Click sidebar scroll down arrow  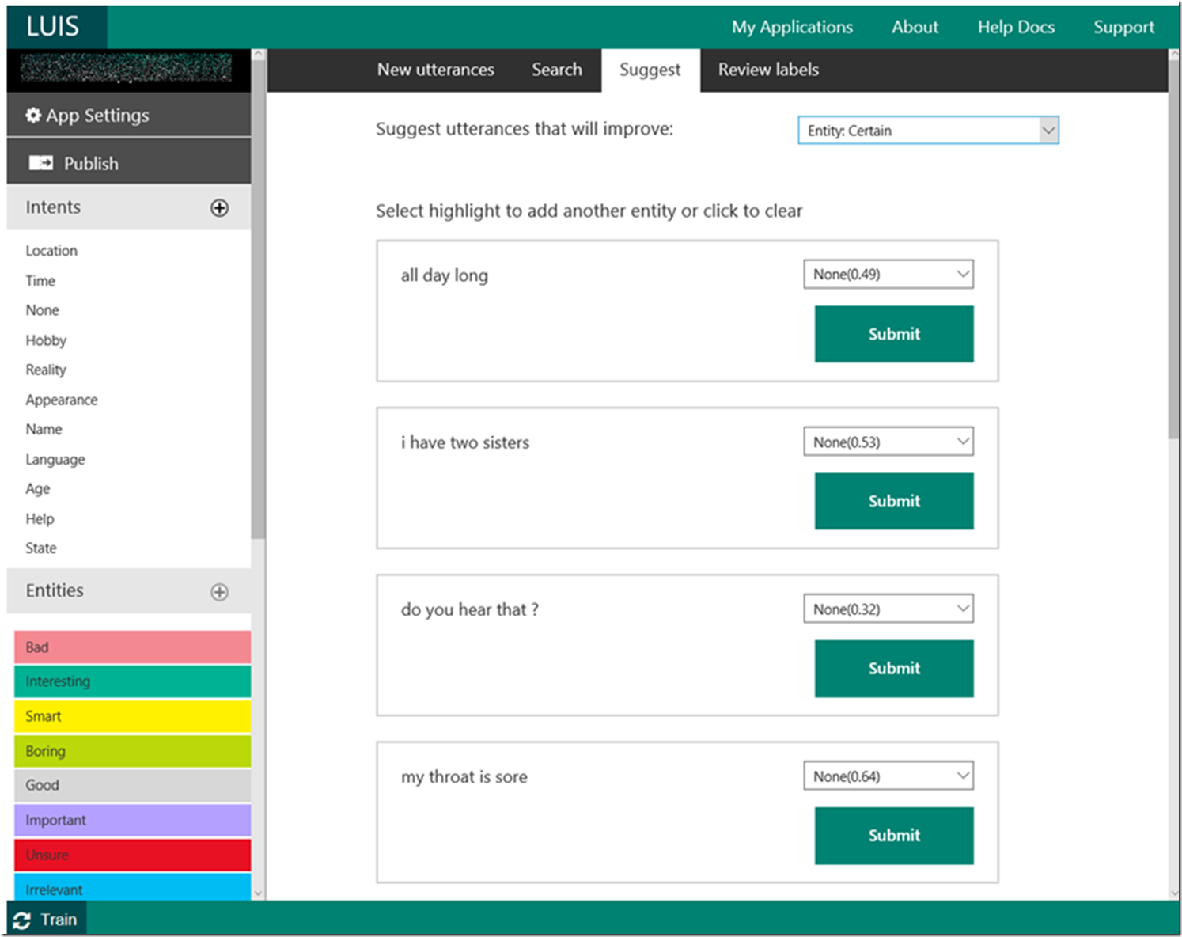[x=258, y=893]
